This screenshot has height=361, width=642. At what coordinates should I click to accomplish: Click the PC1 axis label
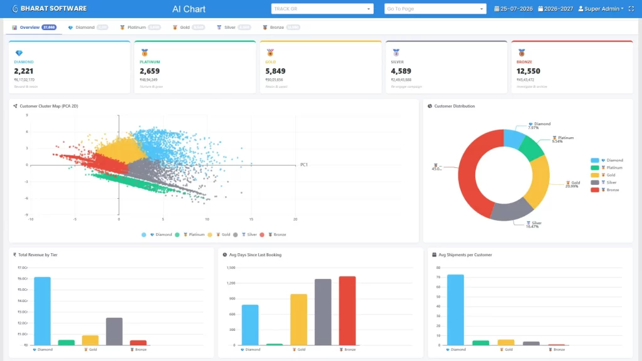pos(304,165)
